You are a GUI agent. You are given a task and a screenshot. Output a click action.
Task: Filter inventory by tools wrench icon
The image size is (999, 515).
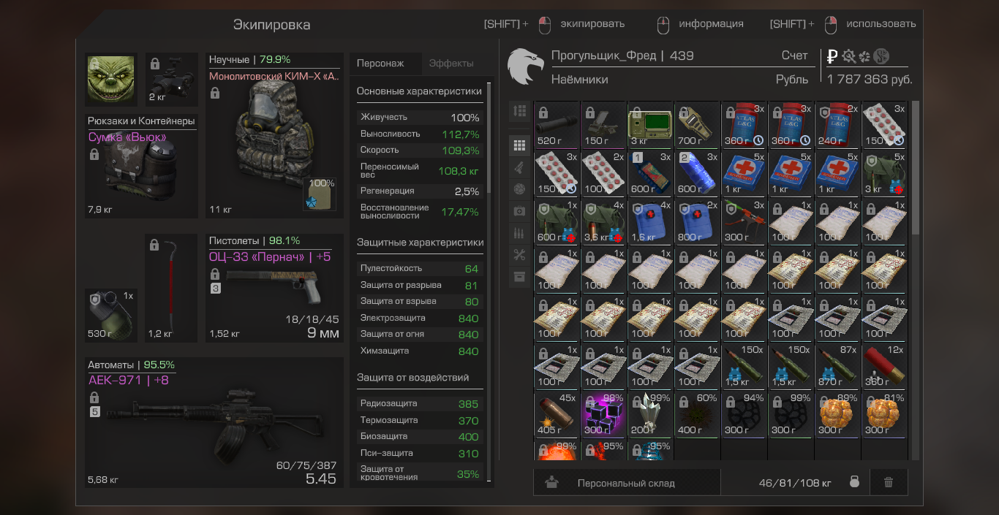click(x=520, y=255)
